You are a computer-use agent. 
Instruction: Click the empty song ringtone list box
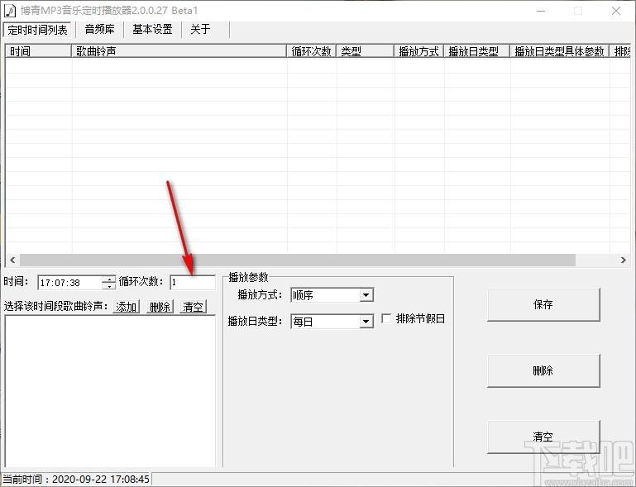(110, 391)
